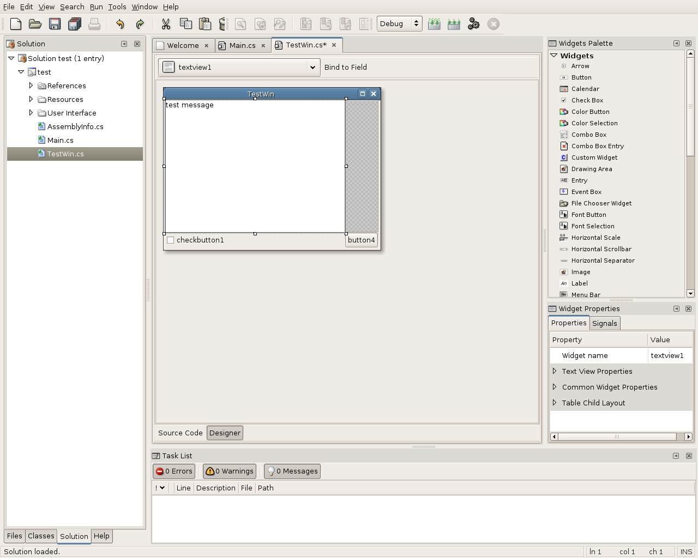Click the Undo arrow icon

click(120, 24)
